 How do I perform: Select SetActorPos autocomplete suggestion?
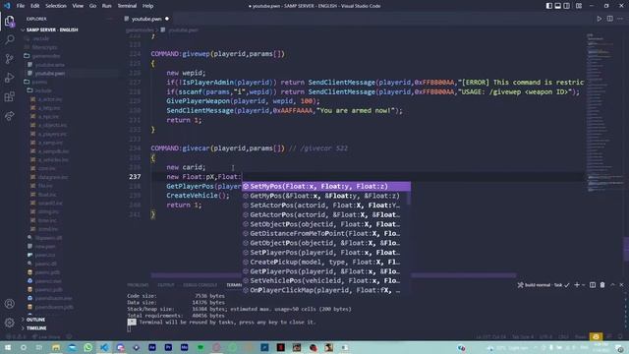[326, 206]
